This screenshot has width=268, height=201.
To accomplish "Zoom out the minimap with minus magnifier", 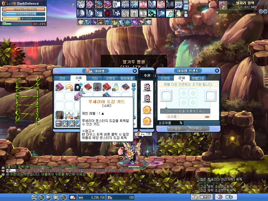I will click(265, 12).
